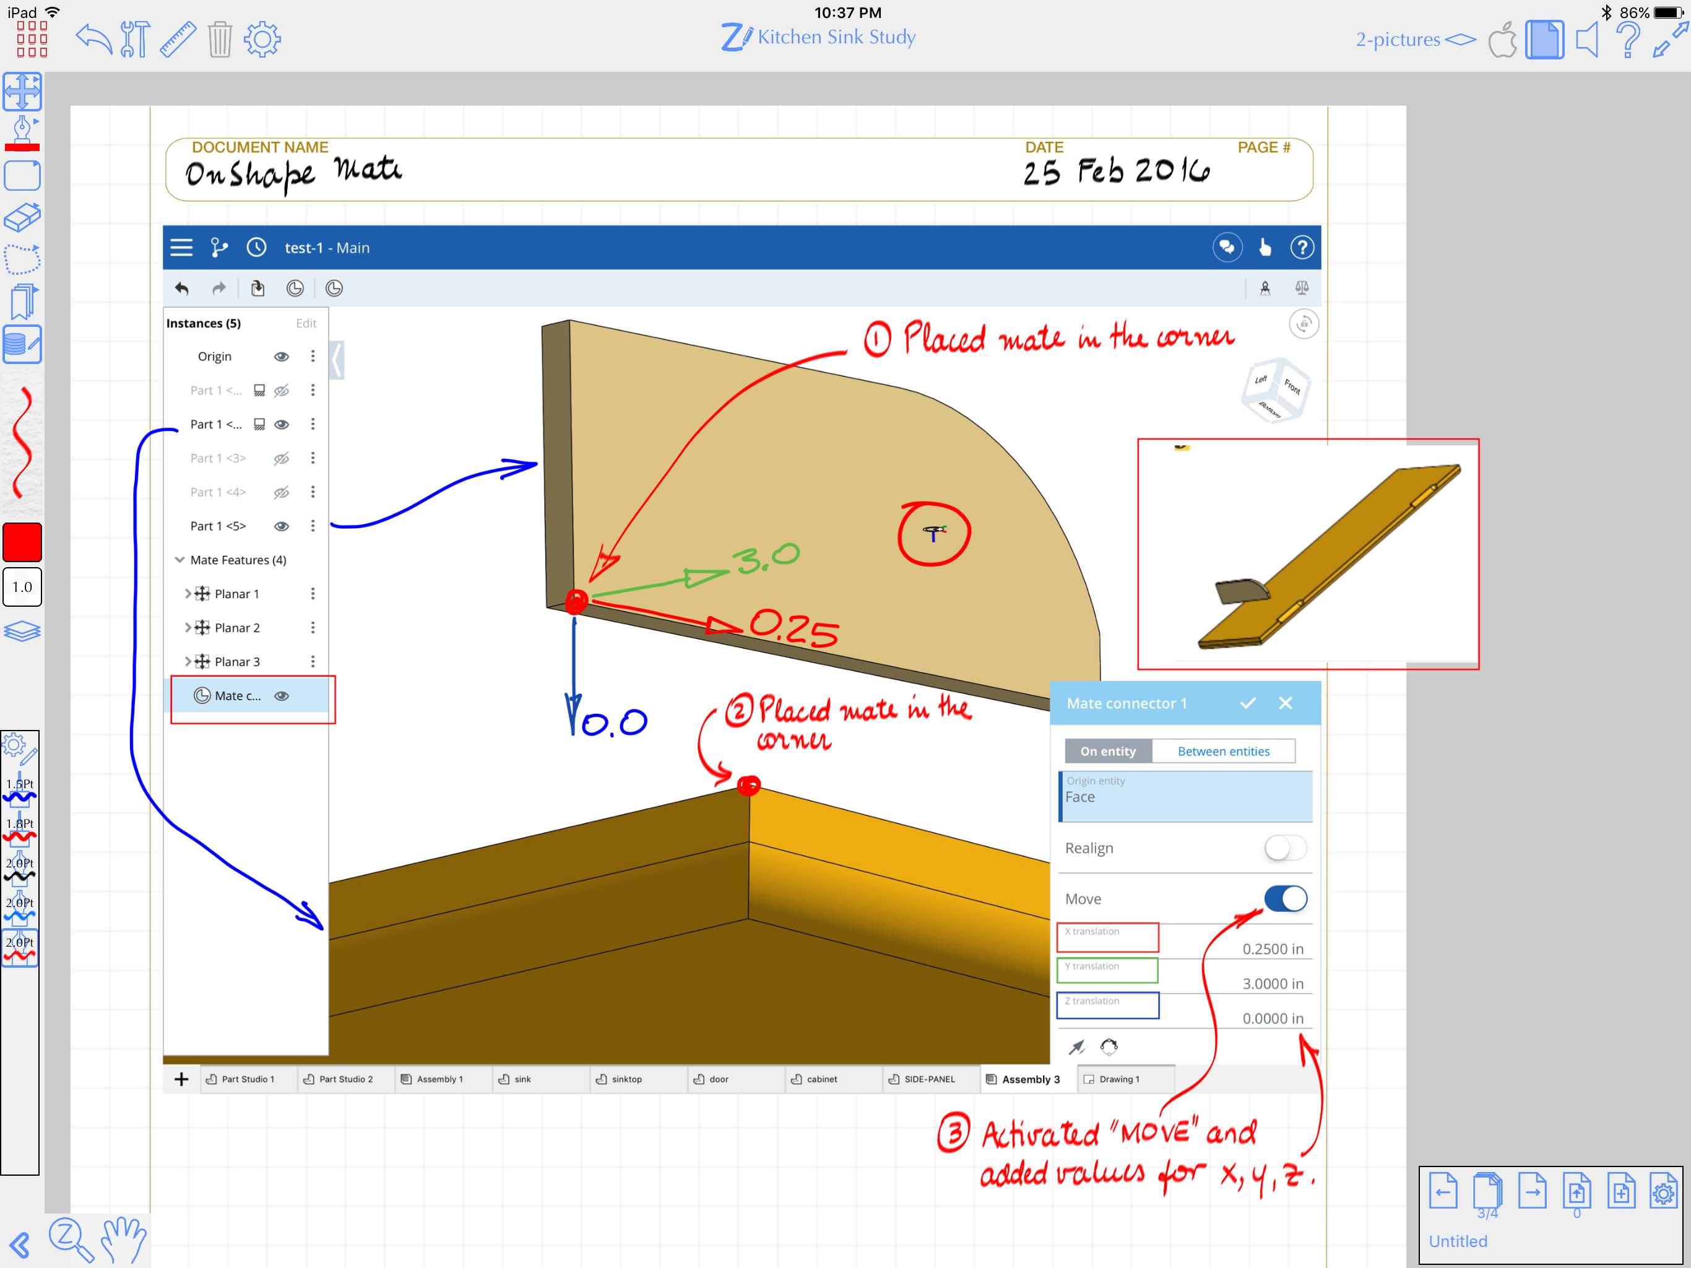Open Onshape comments chat bubble

point(1227,247)
